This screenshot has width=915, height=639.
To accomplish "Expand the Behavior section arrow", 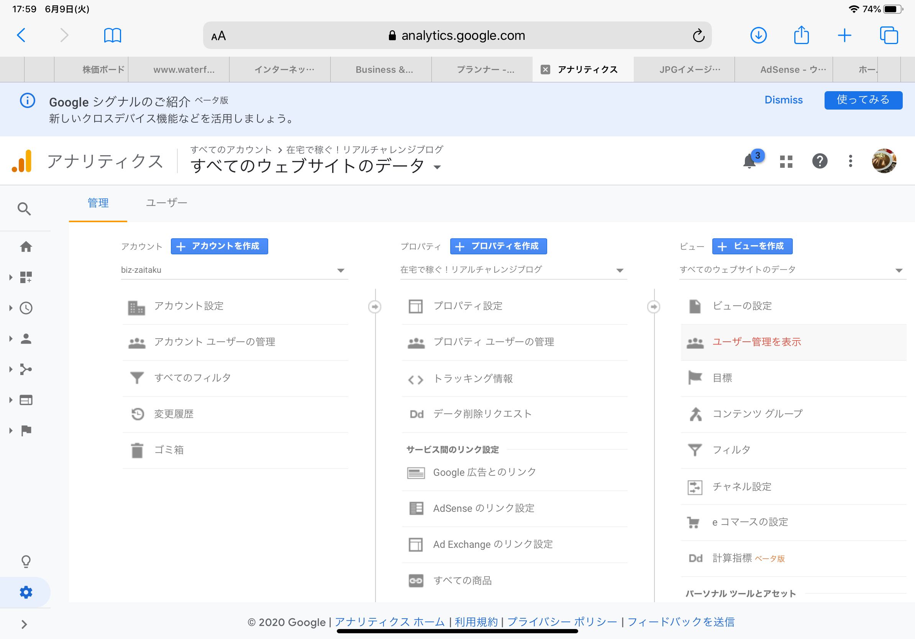I will point(11,400).
